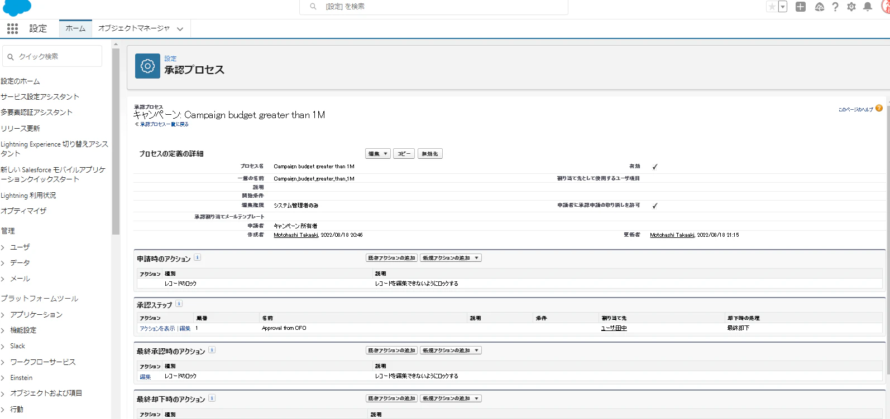Click the Salesforce cloud logo

click(17, 8)
